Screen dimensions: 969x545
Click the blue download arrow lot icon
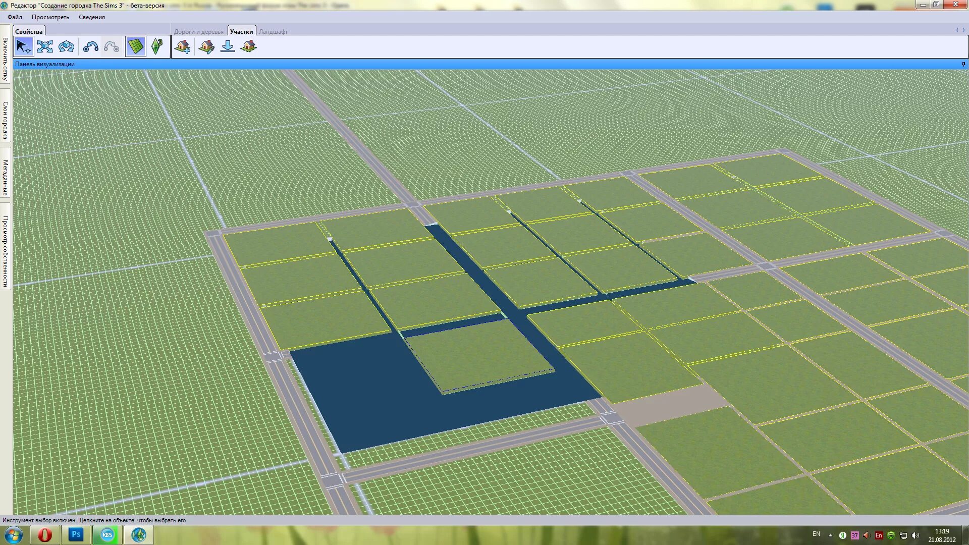[x=228, y=47]
